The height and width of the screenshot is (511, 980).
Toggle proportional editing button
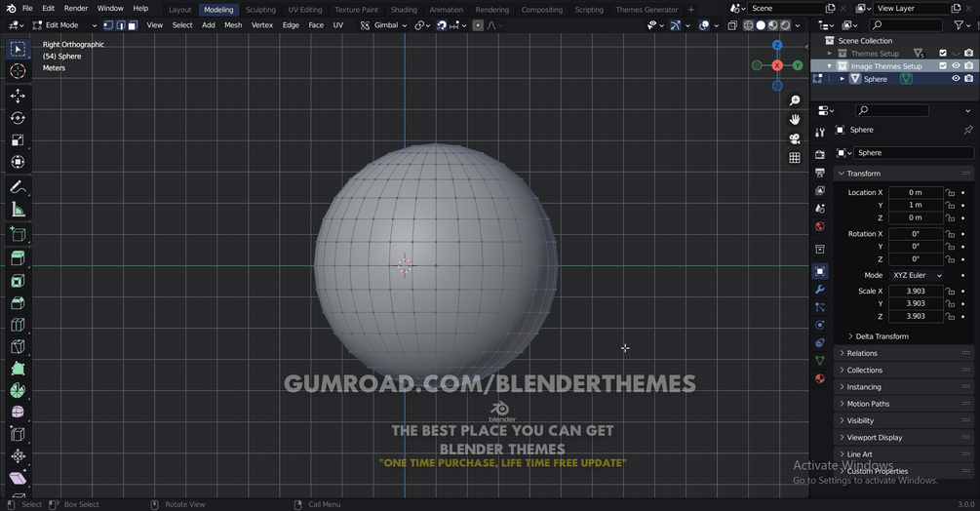pos(478,25)
